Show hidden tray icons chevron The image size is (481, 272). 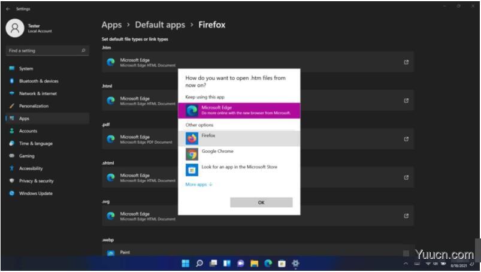(x=406, y=264)
